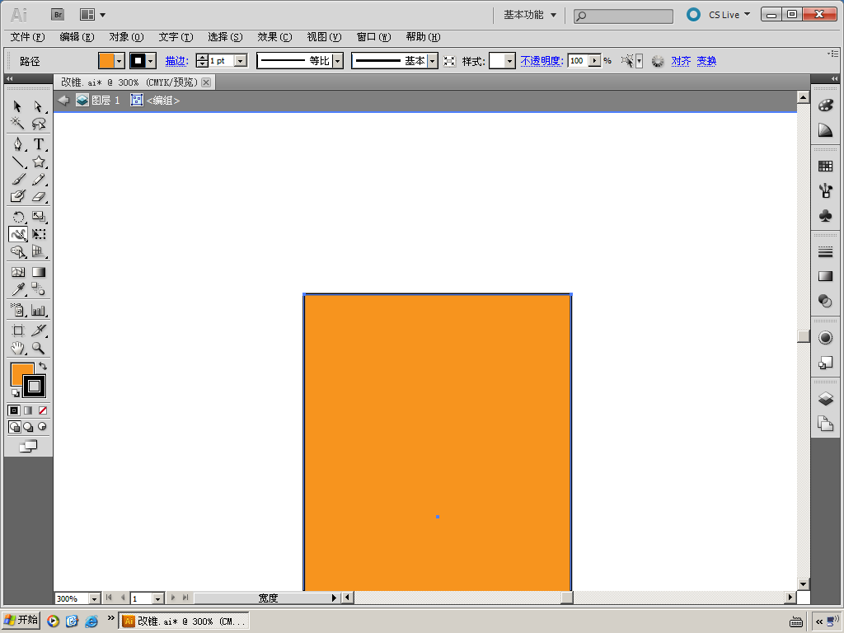Open the fill color dropdown in control bar
844x633 pixels.
tap(120, 61)
